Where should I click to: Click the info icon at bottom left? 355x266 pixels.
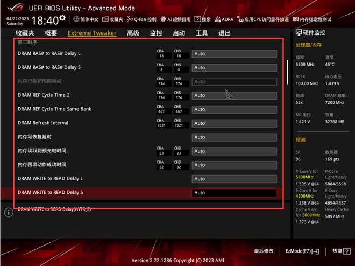click(x=9, y=213)
